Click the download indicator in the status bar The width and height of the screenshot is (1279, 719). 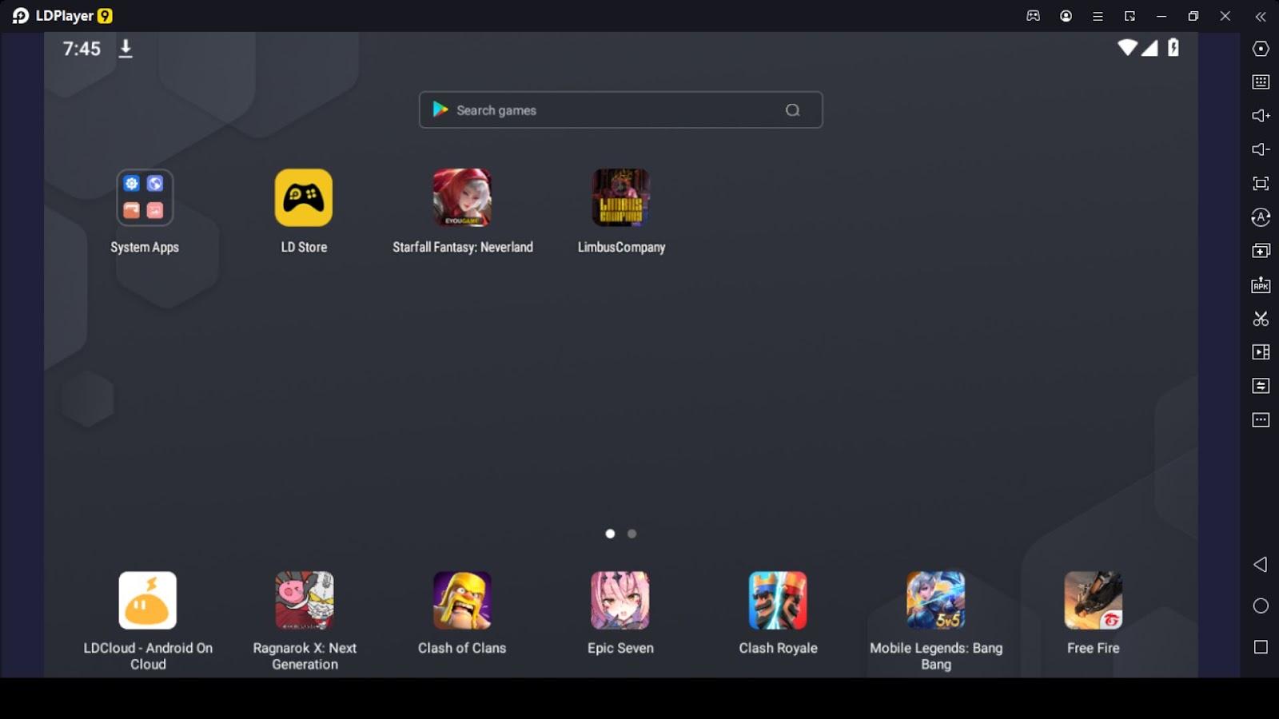tap(126, 49)
